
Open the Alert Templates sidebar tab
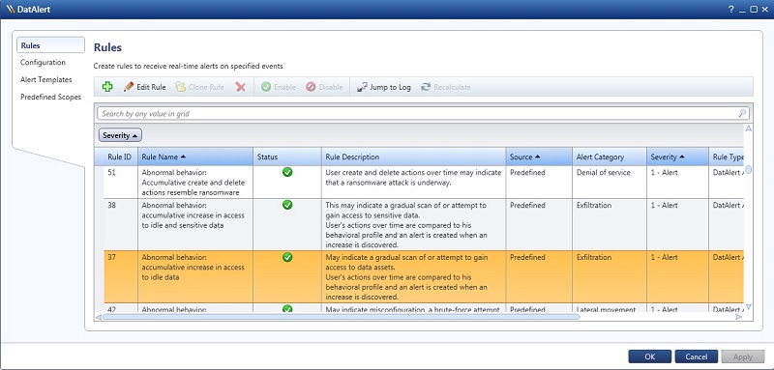coord(45,80)
